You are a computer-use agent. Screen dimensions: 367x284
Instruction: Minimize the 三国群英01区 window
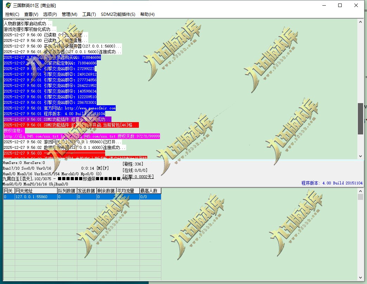click(x=324, y=5)
